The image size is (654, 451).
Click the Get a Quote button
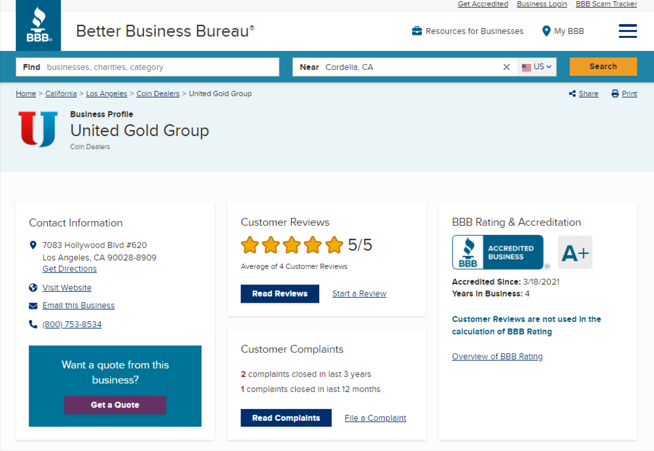click(x=115, y=405)
